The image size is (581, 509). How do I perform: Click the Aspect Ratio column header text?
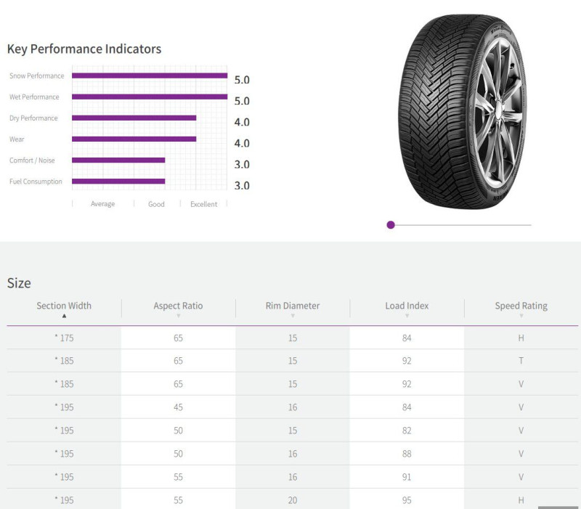coord(178,306)
